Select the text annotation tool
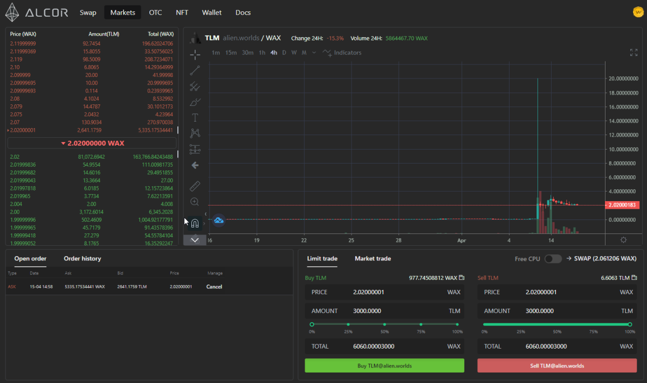This screenshot has height=383, width=647. coord(195,117)
